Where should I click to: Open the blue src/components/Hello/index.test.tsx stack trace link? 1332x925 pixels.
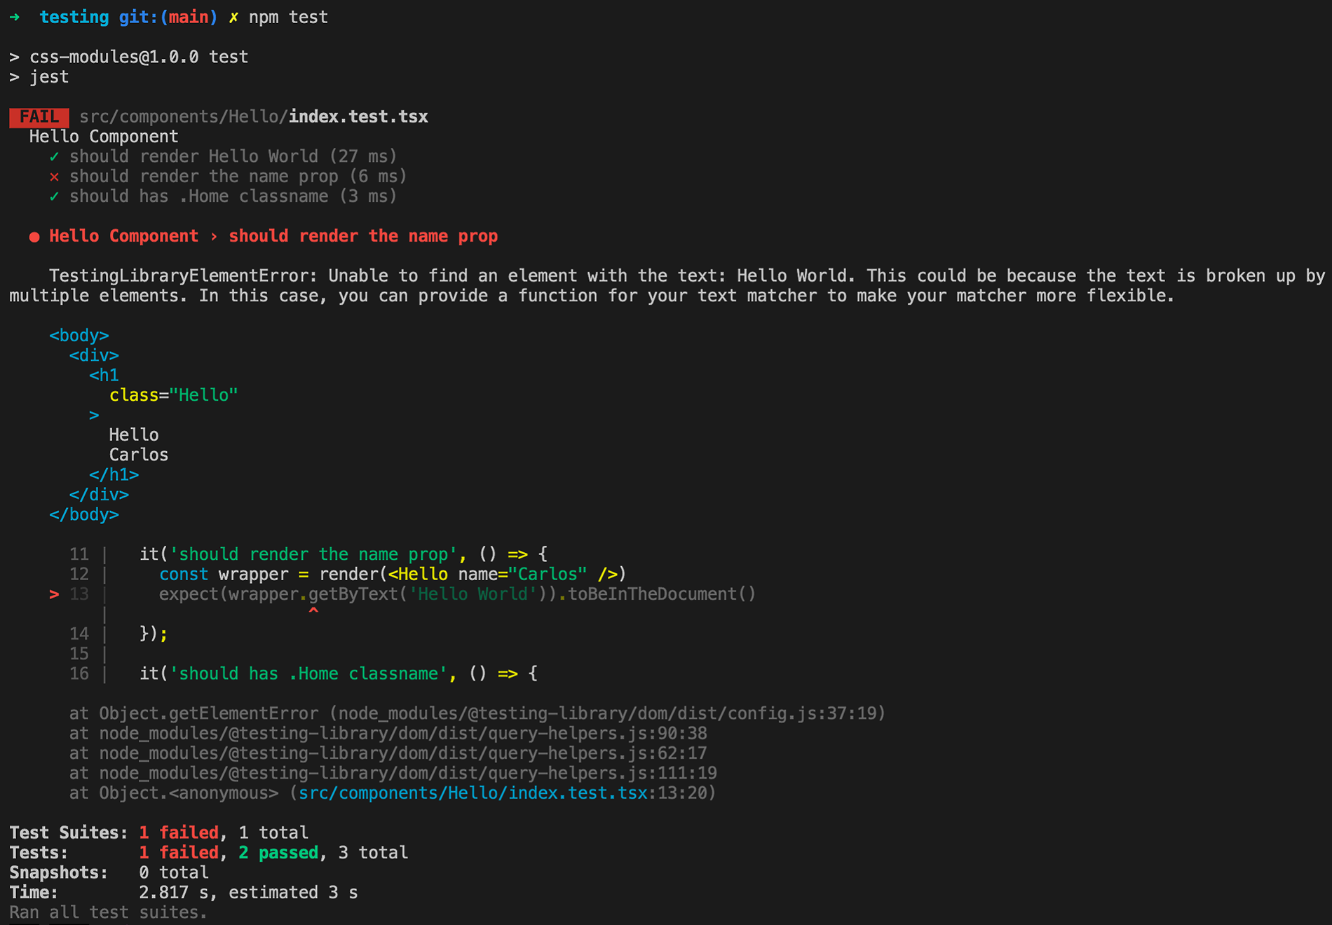coord(473,793)
